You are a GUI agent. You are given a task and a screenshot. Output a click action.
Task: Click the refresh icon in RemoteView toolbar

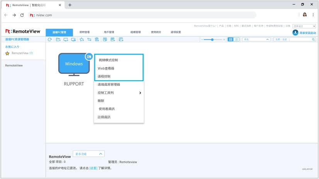[50, 40]
